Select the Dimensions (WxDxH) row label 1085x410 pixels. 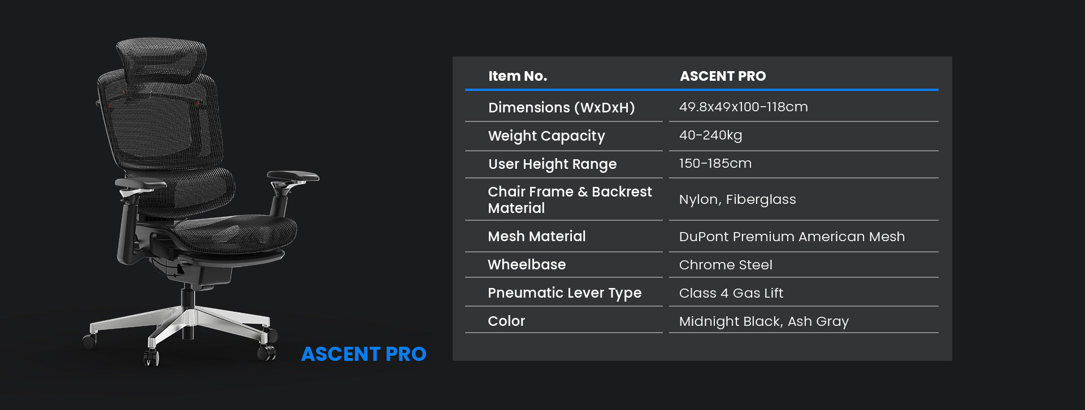pos(561,107)
